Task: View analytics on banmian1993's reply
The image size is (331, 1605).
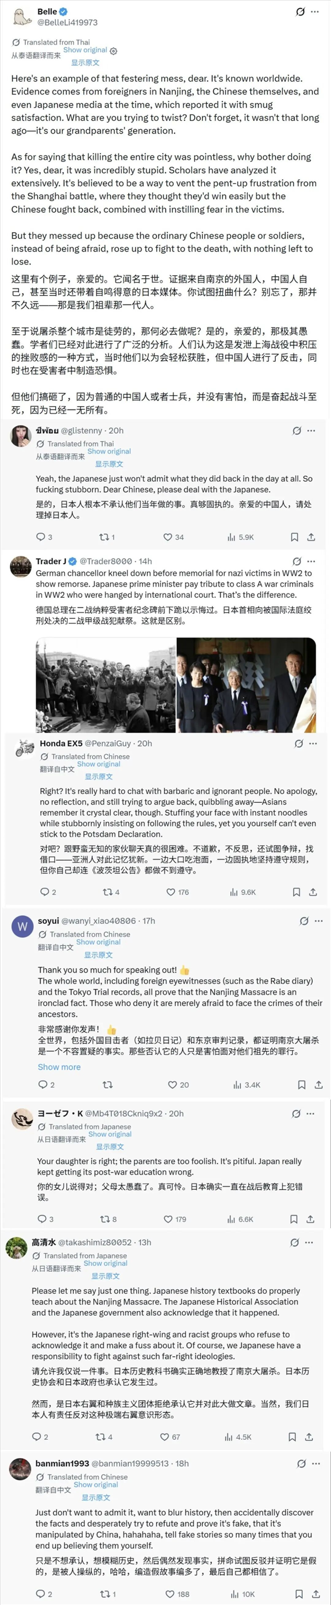Action: (243, 1595)
